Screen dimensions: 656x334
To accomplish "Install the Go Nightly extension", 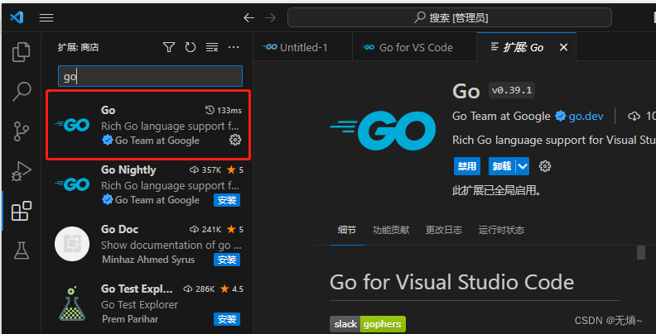I will click(227, 200).
